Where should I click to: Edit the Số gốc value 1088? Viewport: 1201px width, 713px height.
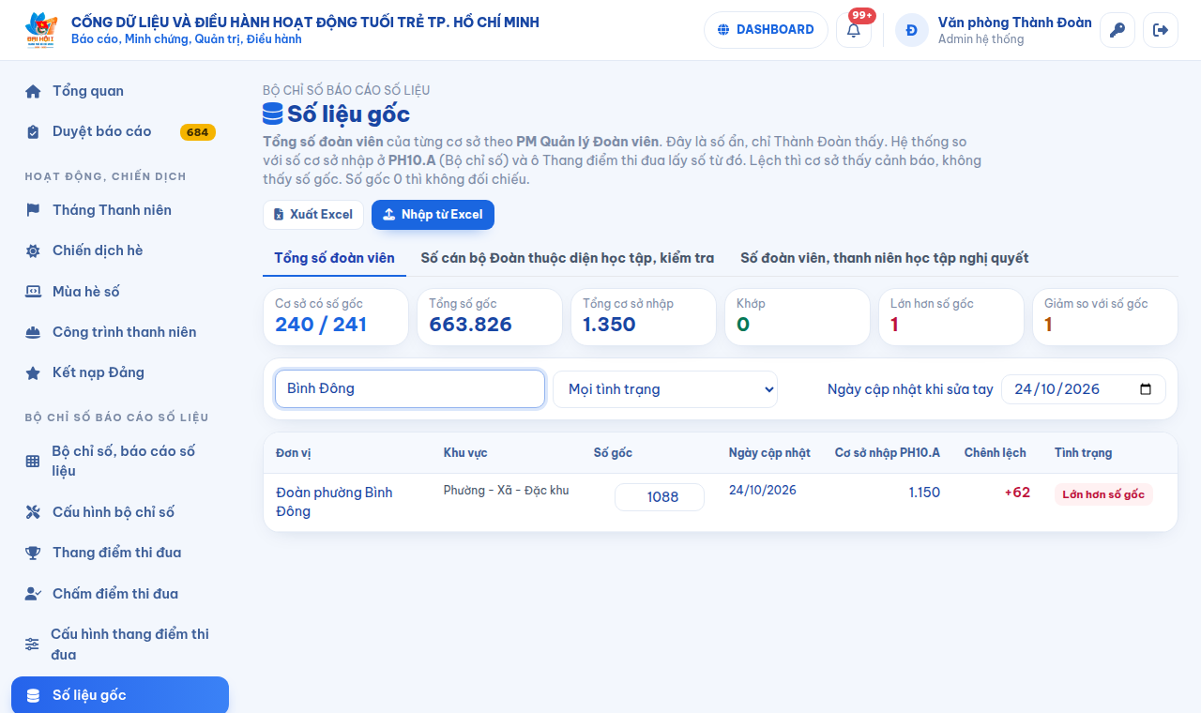click(x=660, y=497)
